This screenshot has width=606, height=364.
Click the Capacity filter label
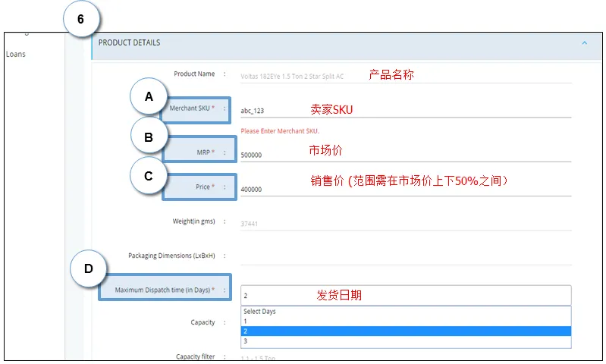(x=195, y=356)
